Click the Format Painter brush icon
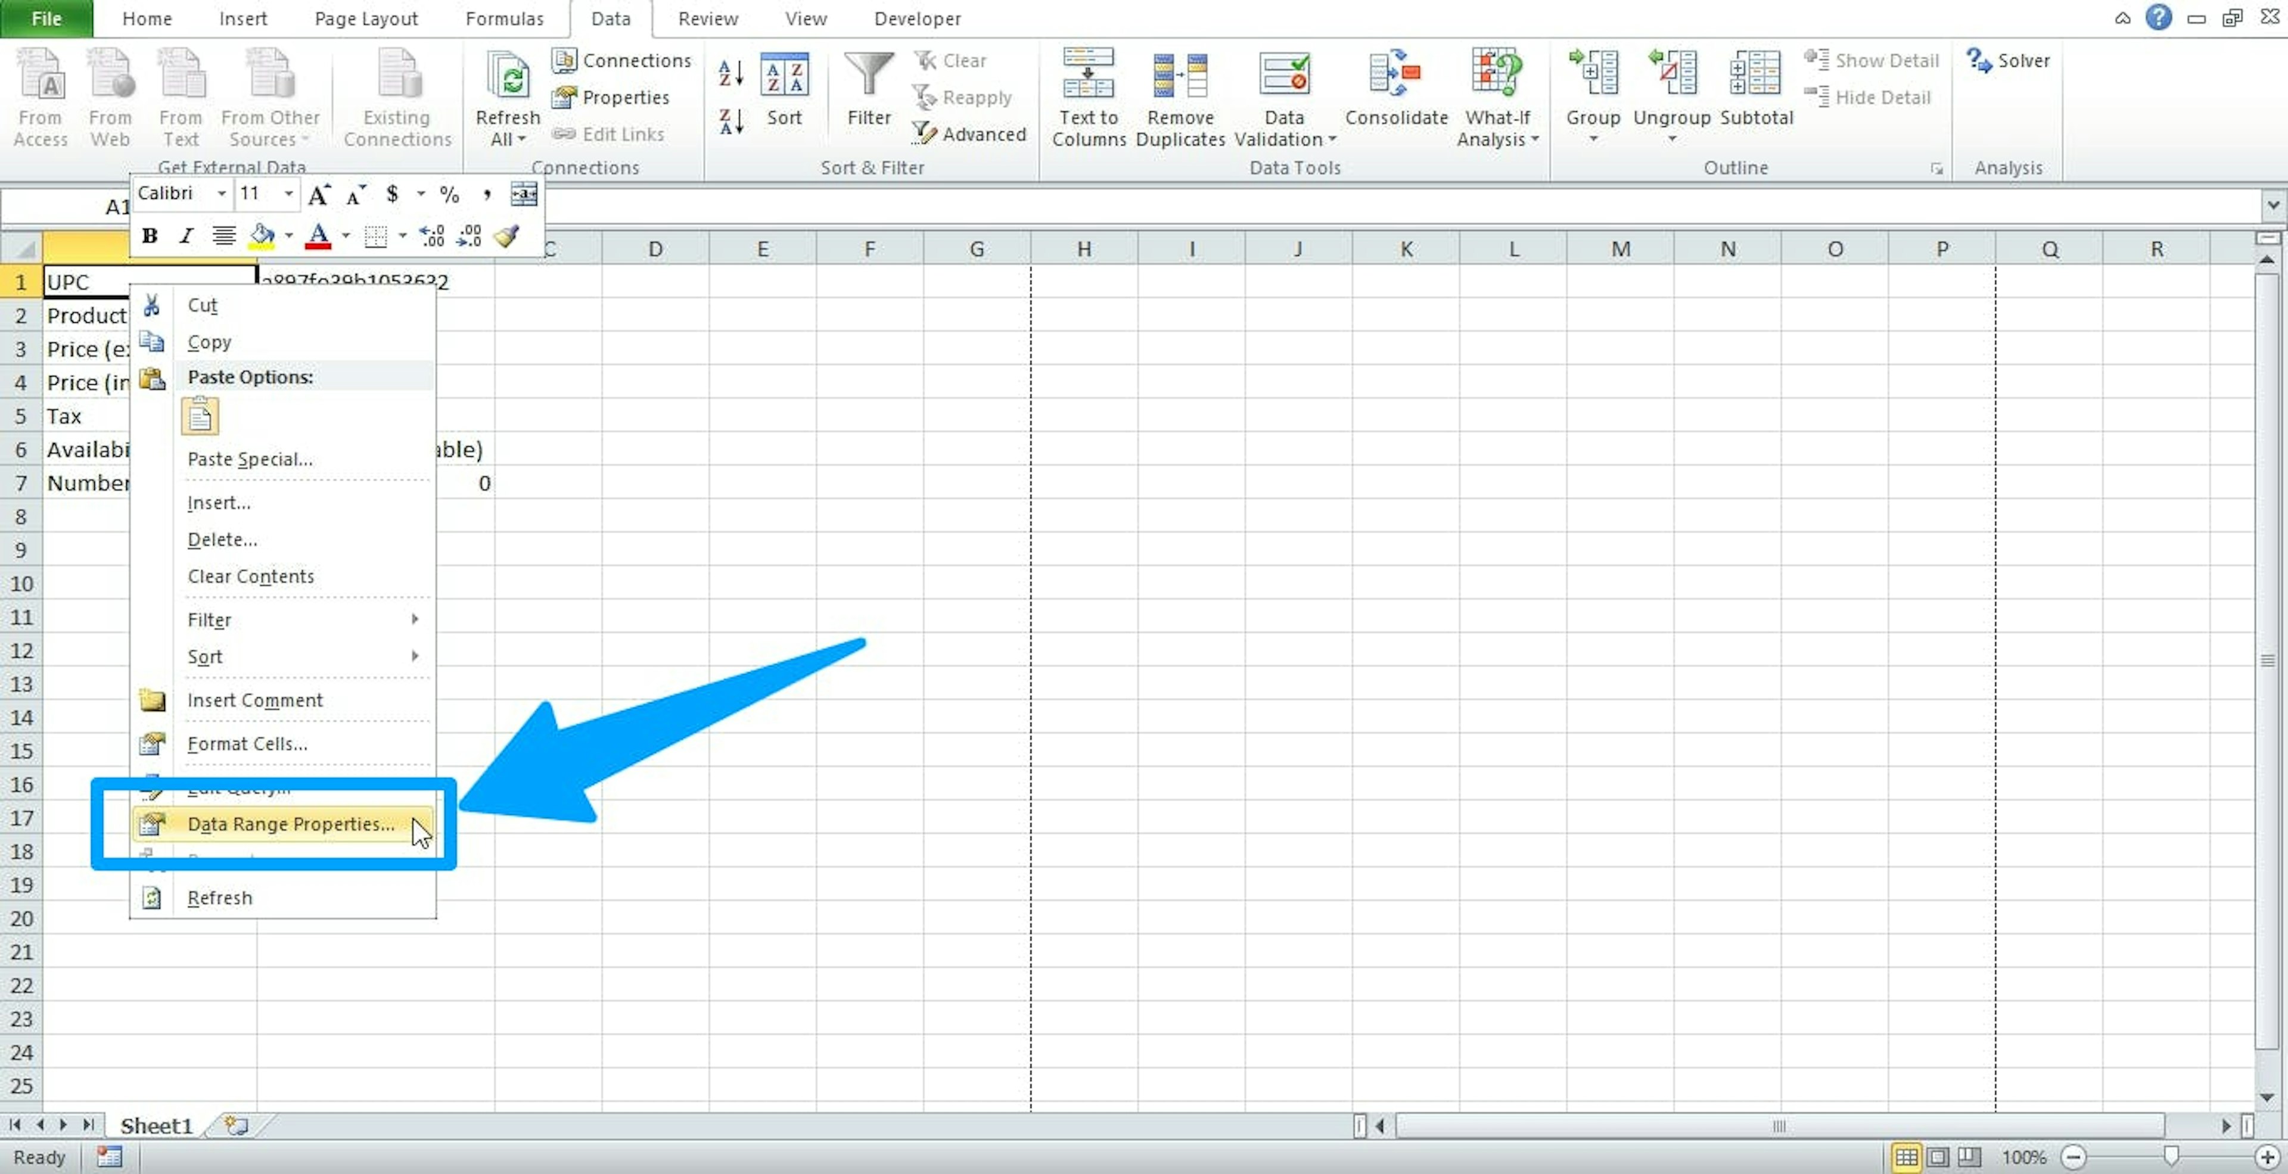The height and width of the screenshot is (1174, 2288). tap(506, 235)
